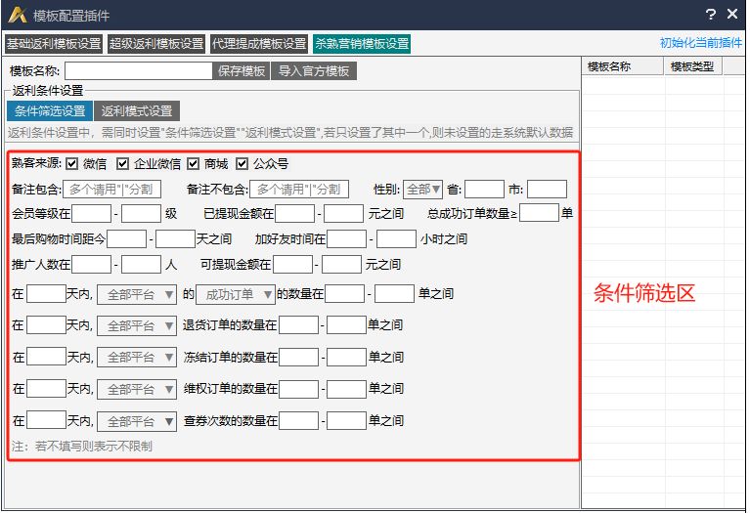Click the help question mark icon

[711, 15]
